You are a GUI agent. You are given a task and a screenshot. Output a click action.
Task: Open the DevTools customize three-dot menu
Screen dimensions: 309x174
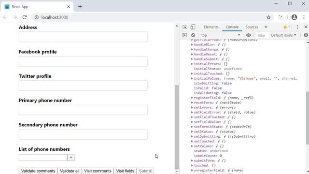[297, 27]
